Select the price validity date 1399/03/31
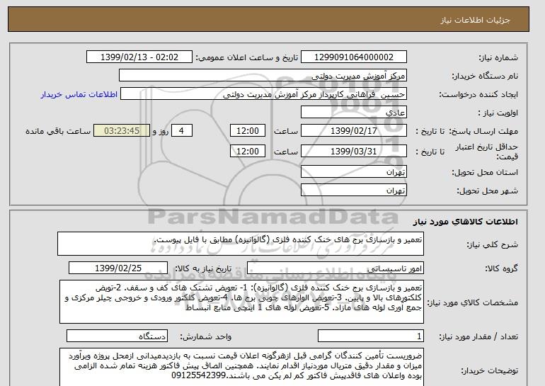545x386 pixels. 353,152
